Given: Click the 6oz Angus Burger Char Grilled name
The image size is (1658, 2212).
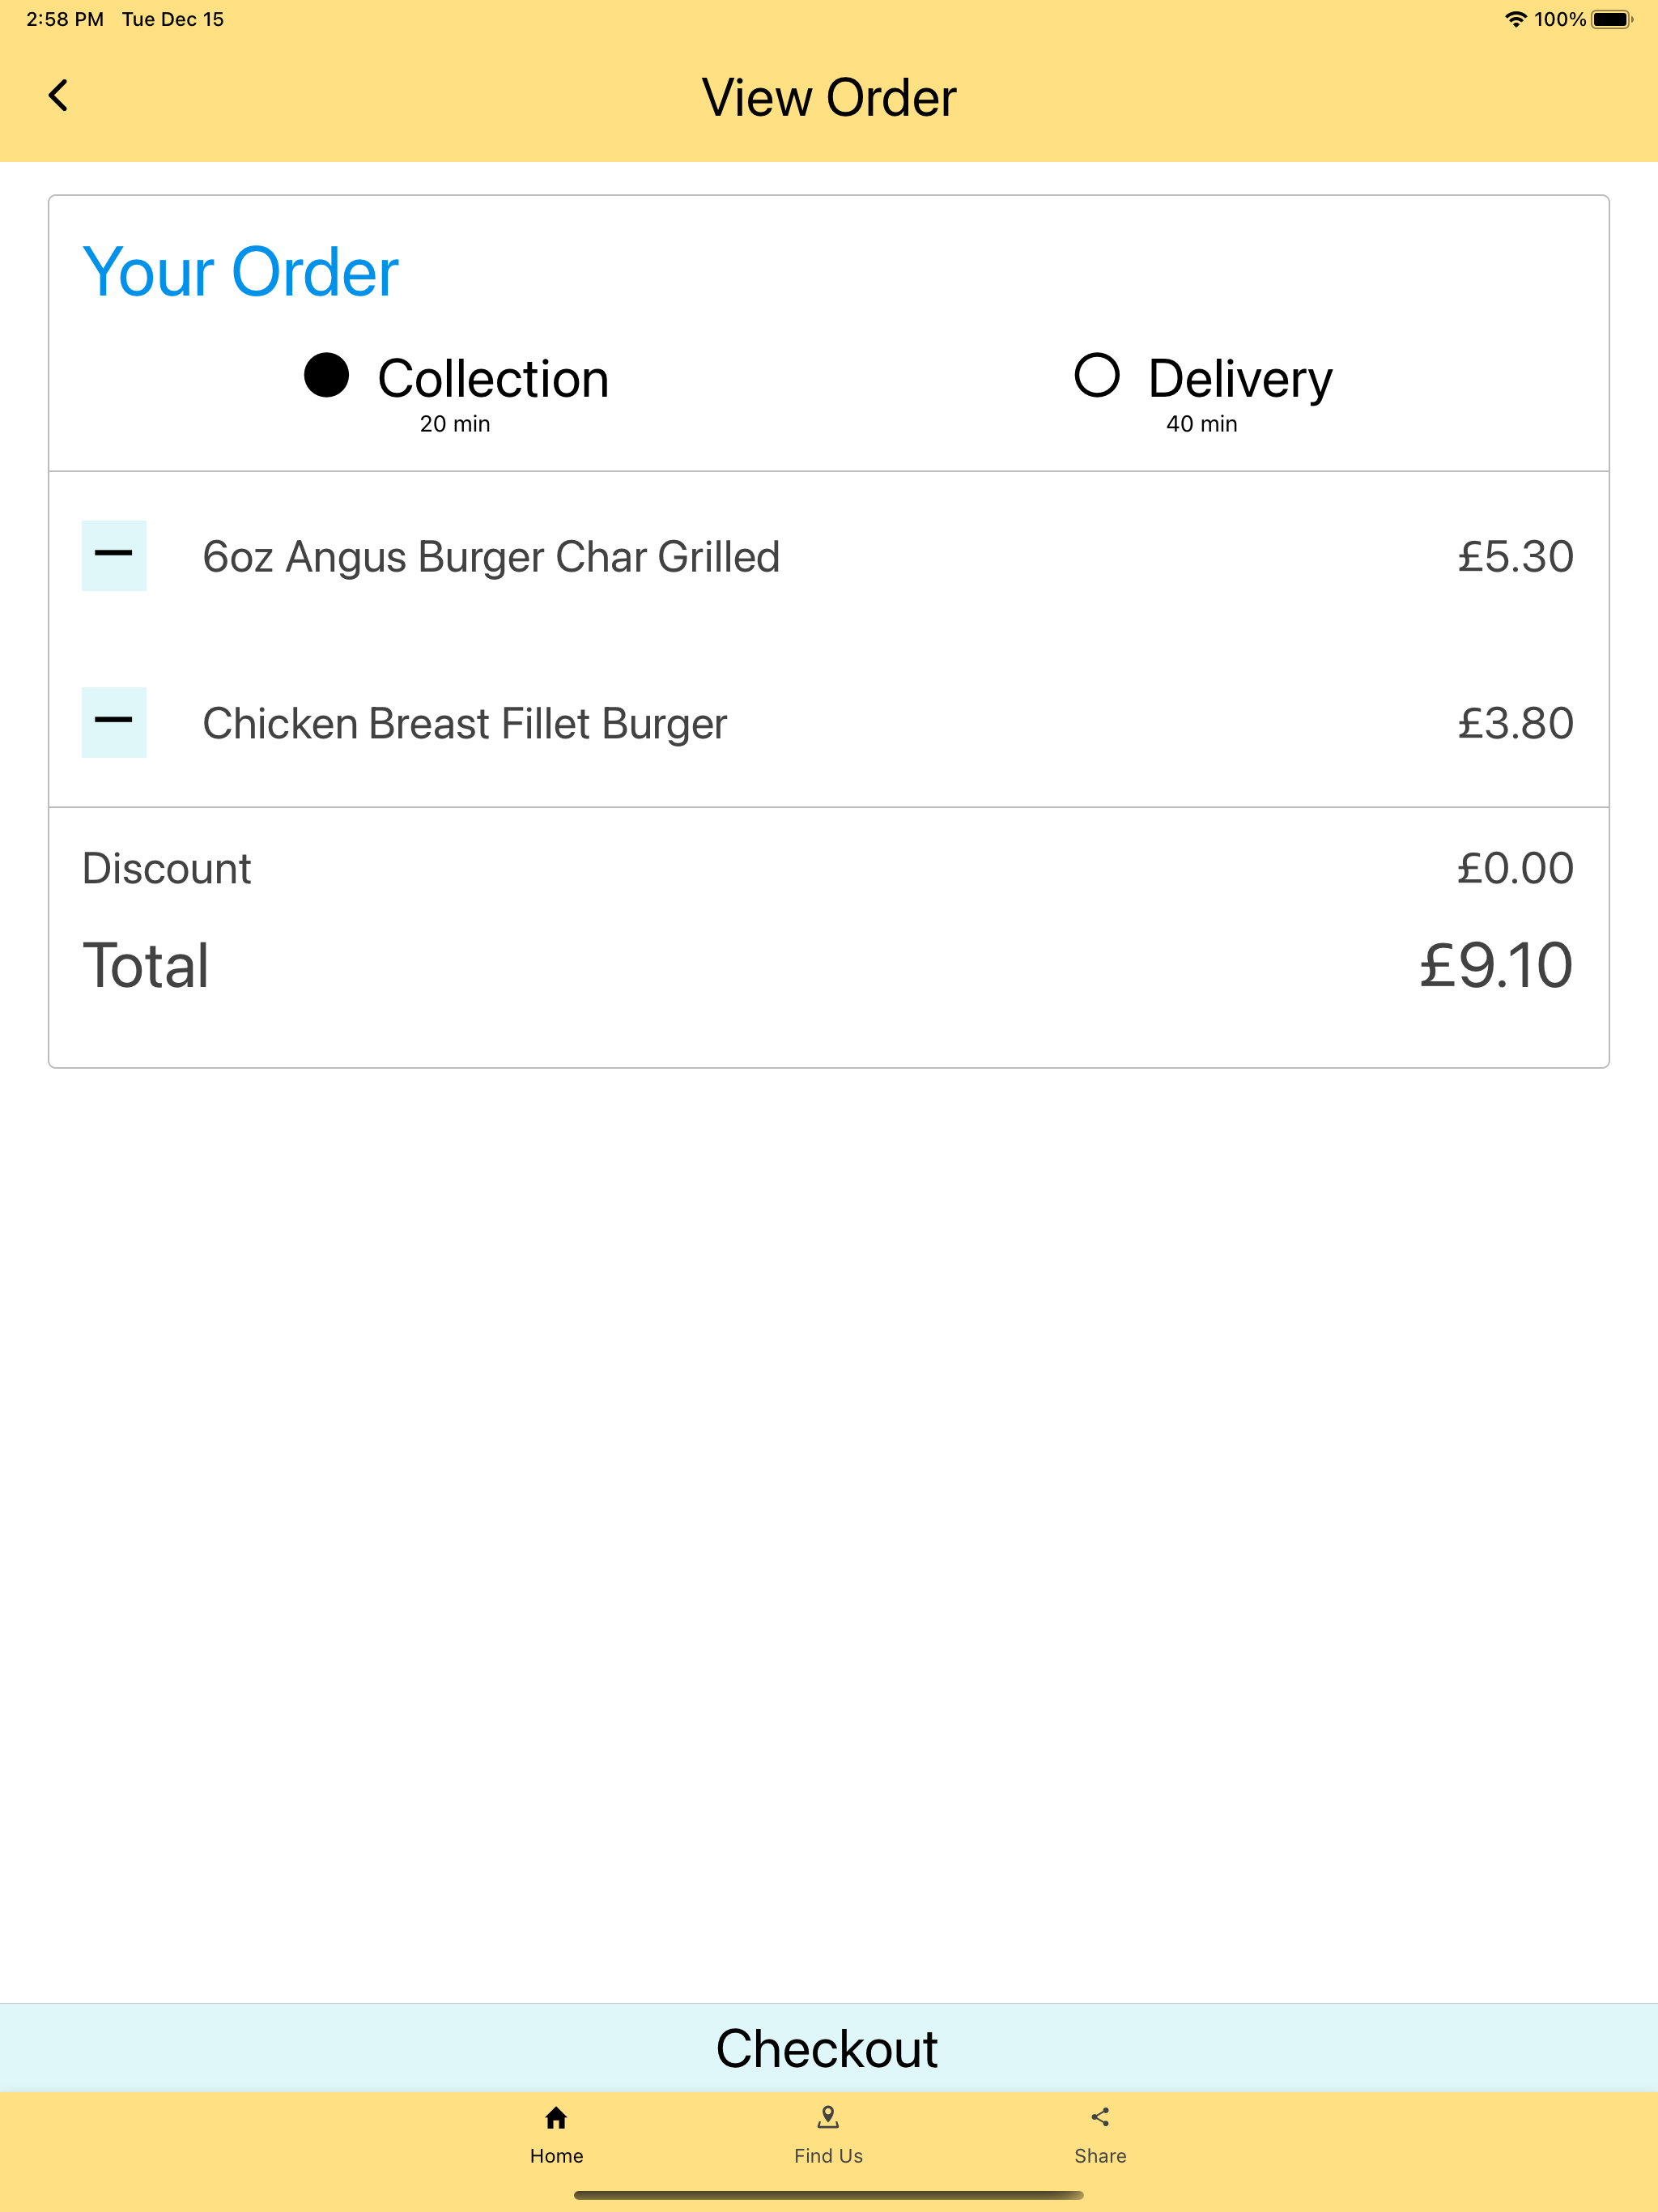Looking at the screenshot, I should click(491, 557).
